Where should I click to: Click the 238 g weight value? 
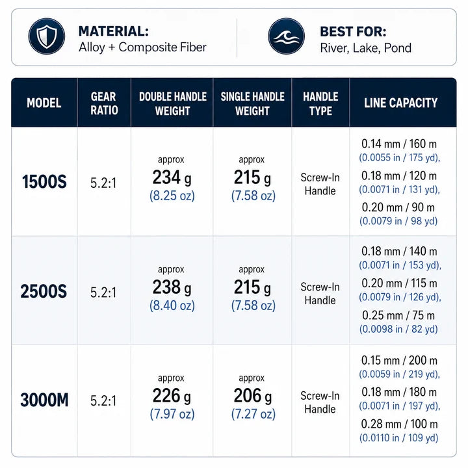[x=172, y=287]
